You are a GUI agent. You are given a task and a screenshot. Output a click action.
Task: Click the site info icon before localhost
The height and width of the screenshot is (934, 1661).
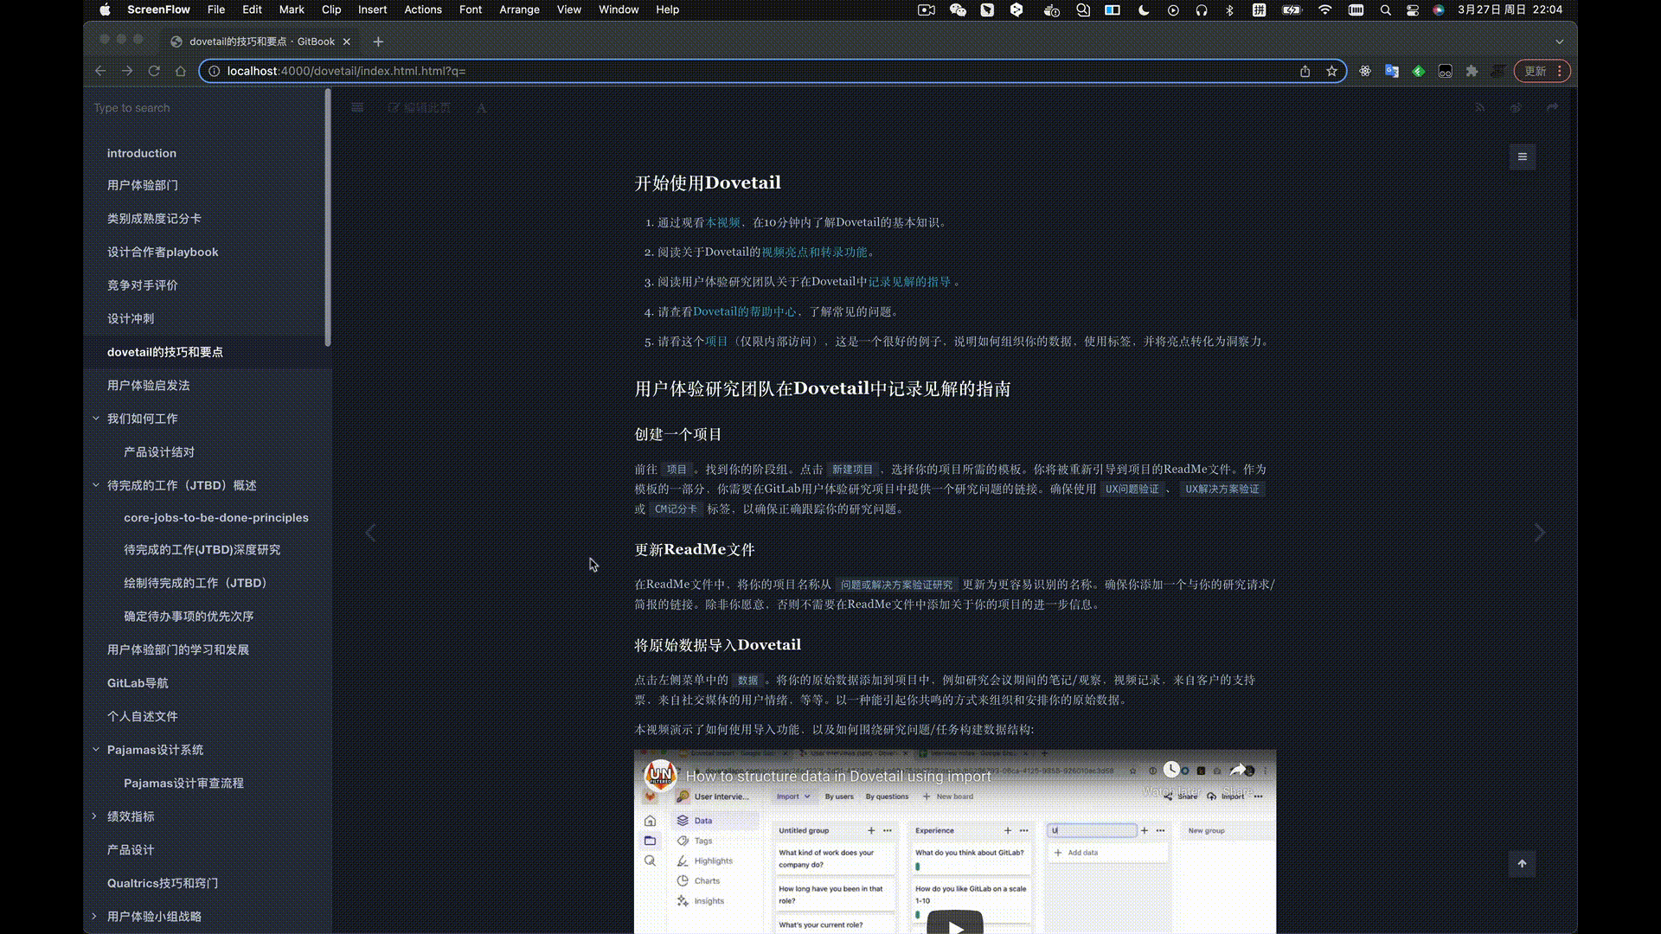215,71
